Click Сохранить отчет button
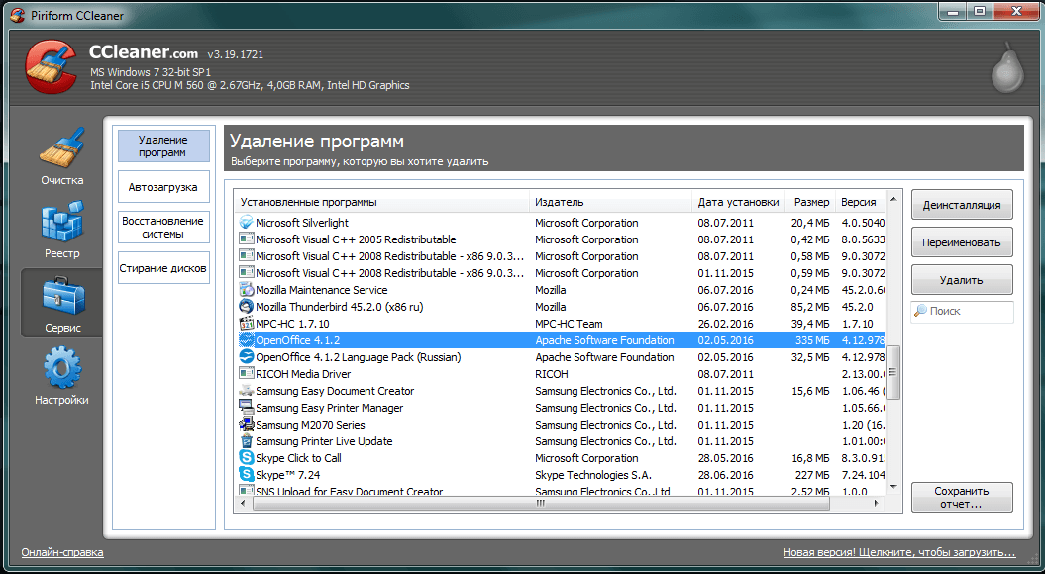The width and height of the screenshot is (1045, 574). pos(962,497)
